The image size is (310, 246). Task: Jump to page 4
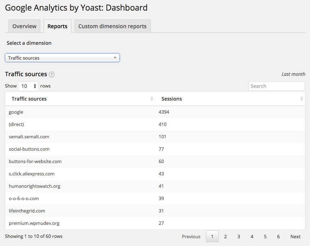coord(252,236)
